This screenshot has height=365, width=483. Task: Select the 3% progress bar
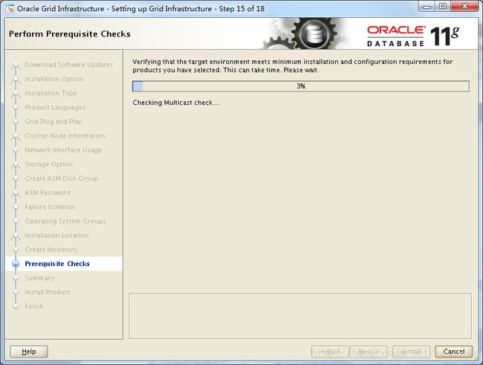pos(301,86)
